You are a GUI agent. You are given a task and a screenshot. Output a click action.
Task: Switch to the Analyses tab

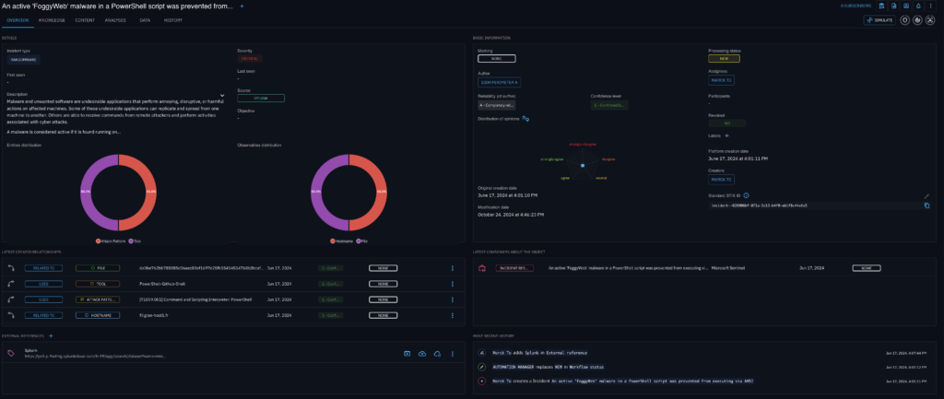(115, 20)
